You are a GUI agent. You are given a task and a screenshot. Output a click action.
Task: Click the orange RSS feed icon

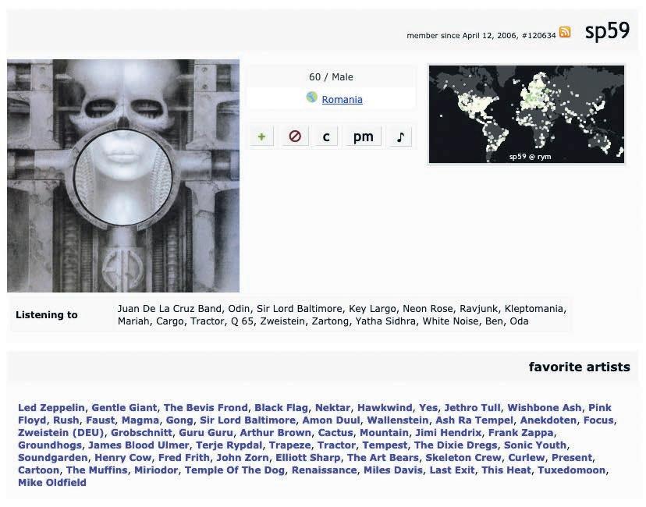tap(565, 32)
